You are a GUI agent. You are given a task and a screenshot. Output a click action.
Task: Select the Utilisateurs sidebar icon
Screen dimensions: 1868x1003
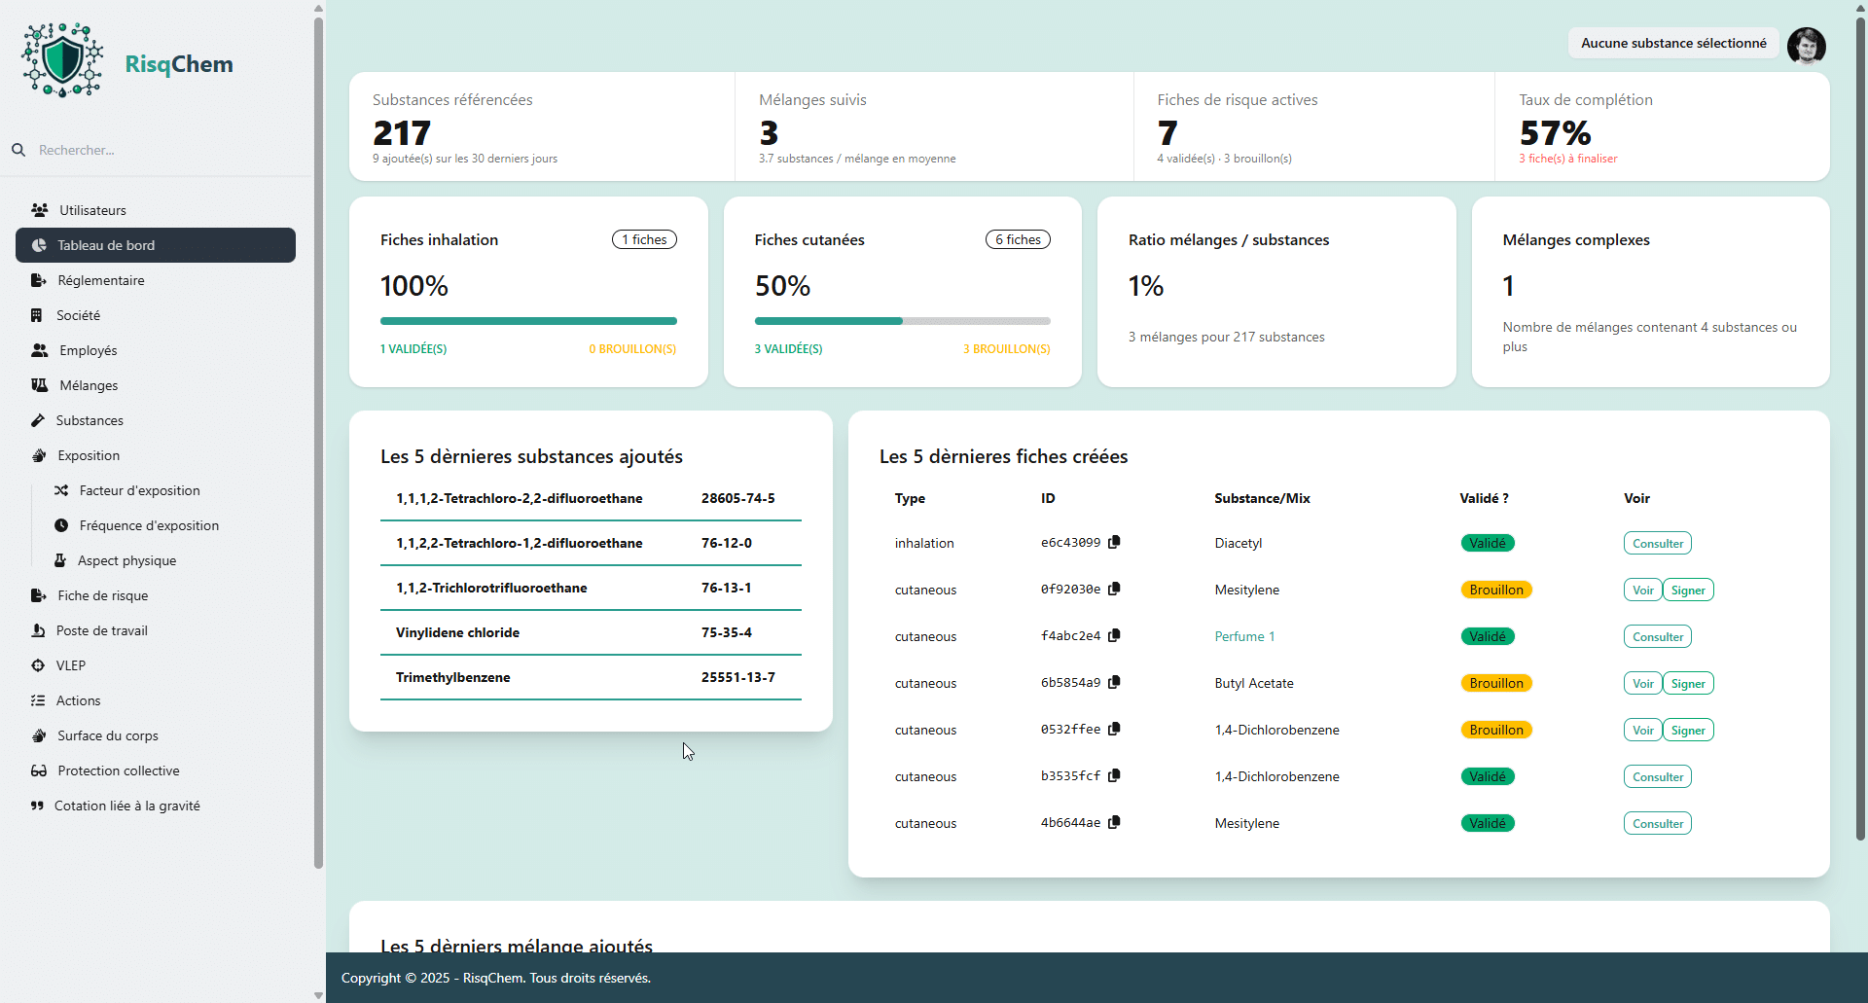39,210
